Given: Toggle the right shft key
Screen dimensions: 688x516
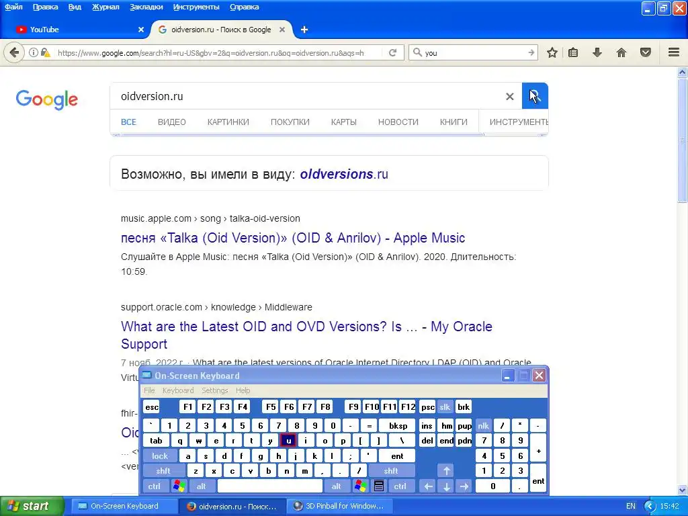Looking at the screenshot, I should point(391,471).
